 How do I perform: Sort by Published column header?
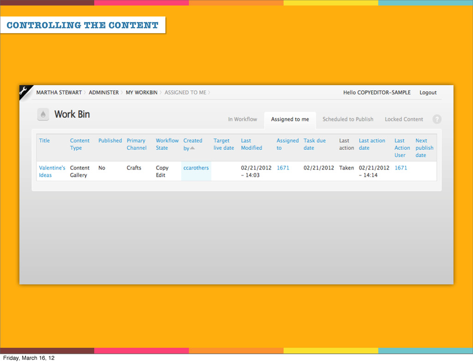[x=110, y=141]
